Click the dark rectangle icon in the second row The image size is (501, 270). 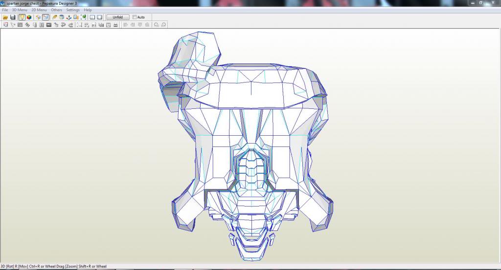point(49,25)
